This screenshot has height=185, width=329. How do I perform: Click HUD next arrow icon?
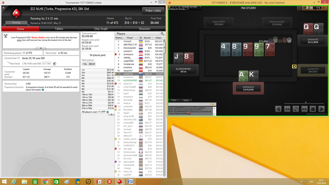(x=176, y=7)
